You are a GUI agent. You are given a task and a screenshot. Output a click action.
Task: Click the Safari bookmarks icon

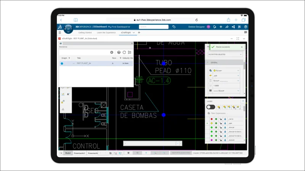pyautogui.click(x=75, y=20)
